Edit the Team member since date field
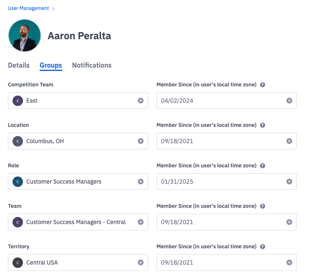Viewport: 311px width, 280px height. click(x=221, y=222)
